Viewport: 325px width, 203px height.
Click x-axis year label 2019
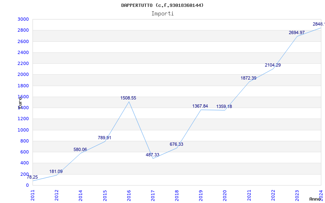coord(201,195)
